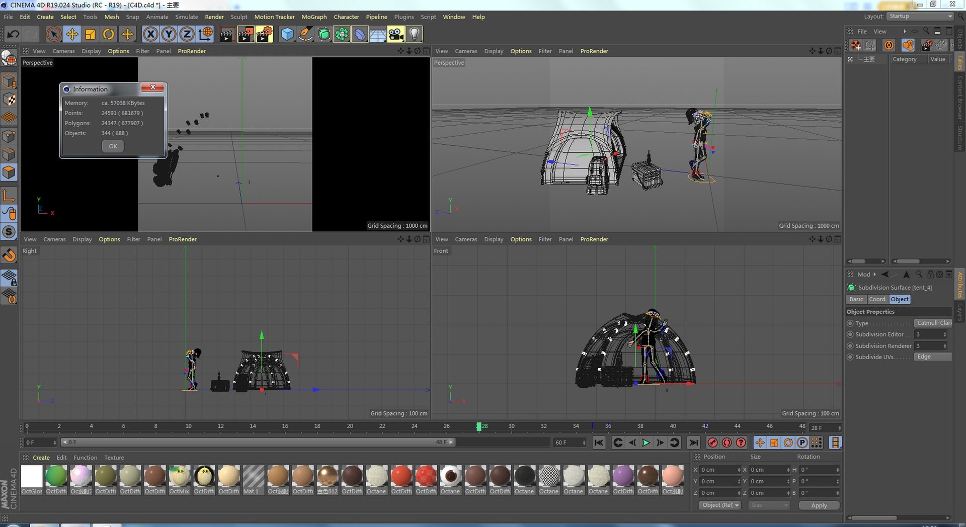Adjust the Subdivision Renderer value stepper
The height and width of the screenshot is (527, 966).
945,346
